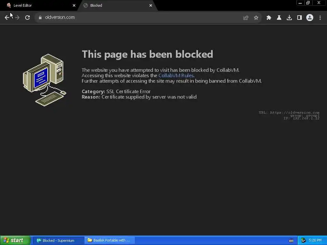Close the Blocked tab
This screenshot has height=245, width=327.
click(151, 5)
